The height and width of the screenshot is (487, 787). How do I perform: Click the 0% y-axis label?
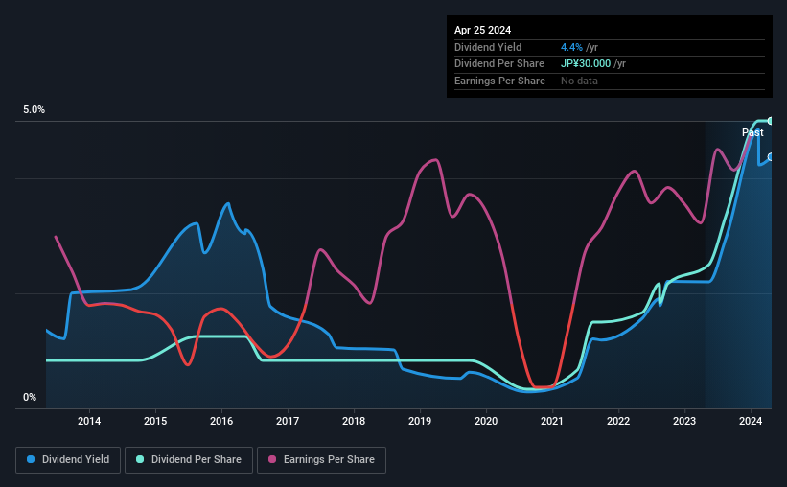click(30, 397)
